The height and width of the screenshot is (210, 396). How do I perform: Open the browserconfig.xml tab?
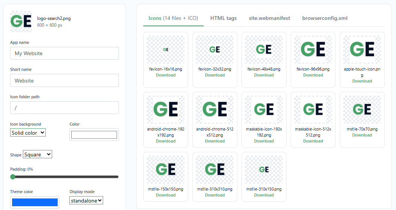325,18
